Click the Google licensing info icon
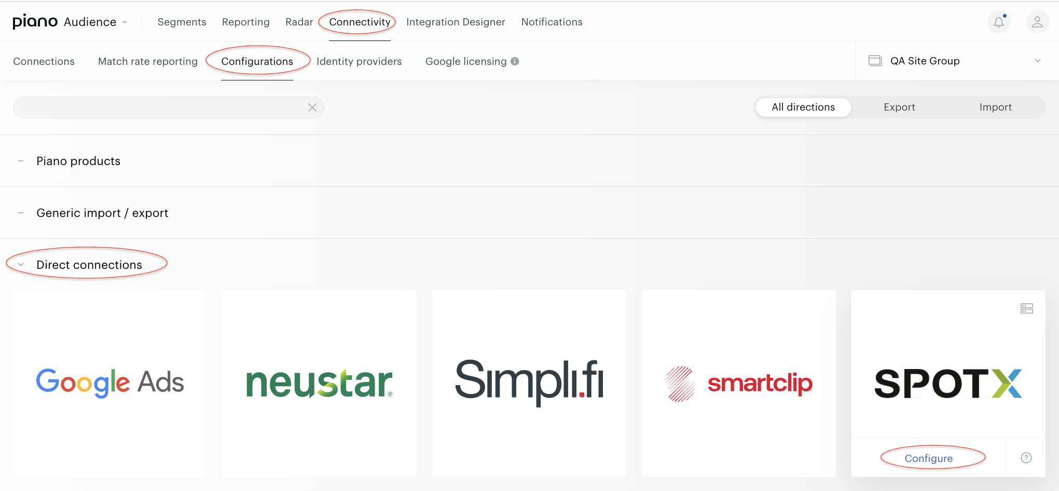The height and width of the screenshot is (491, 1059). [515, 61]
